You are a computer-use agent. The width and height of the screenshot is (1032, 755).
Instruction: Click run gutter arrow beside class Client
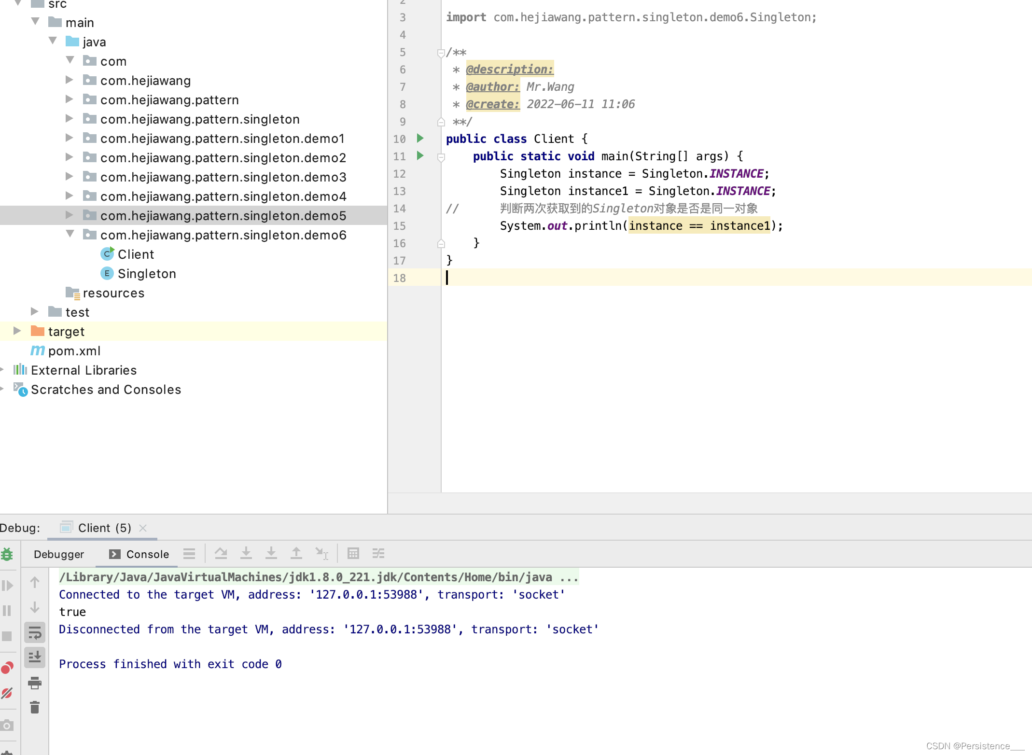click(420, 139)
